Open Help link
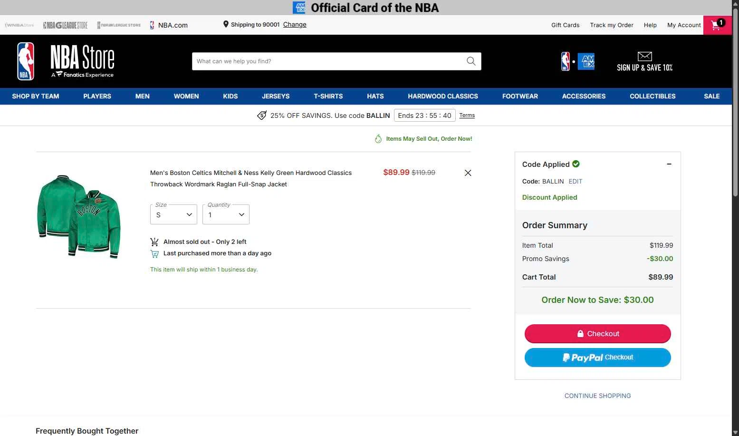 click(650, 25)
